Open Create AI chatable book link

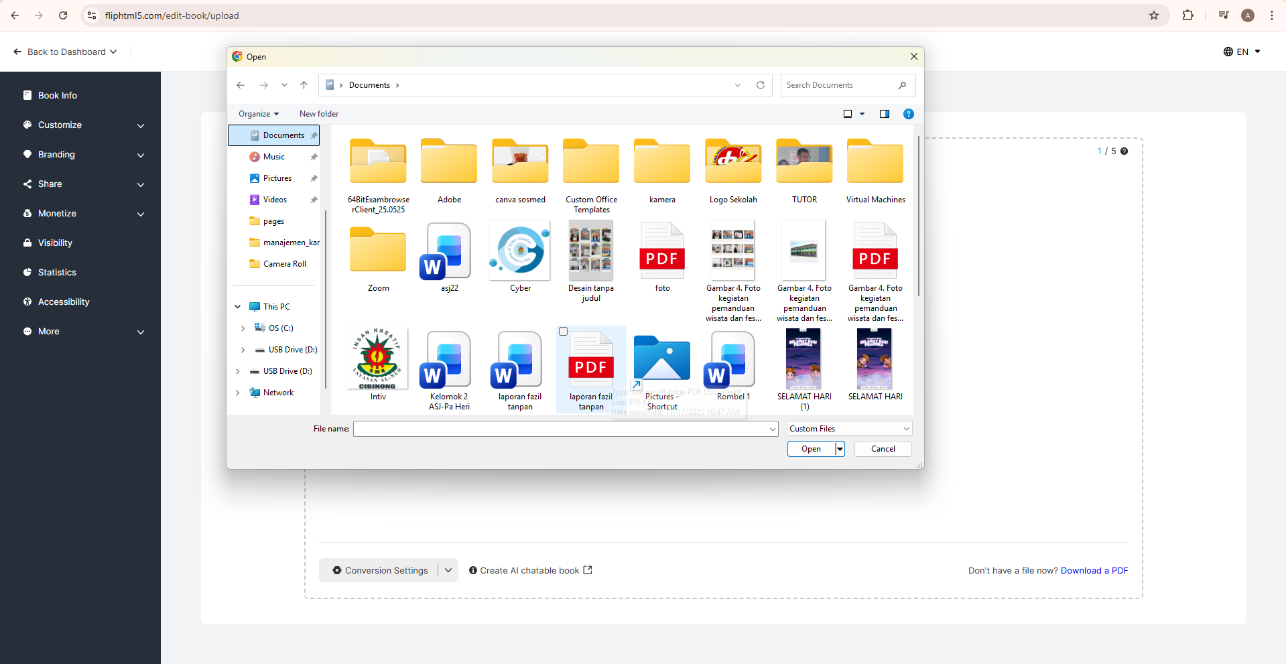[x=530, y=570]
